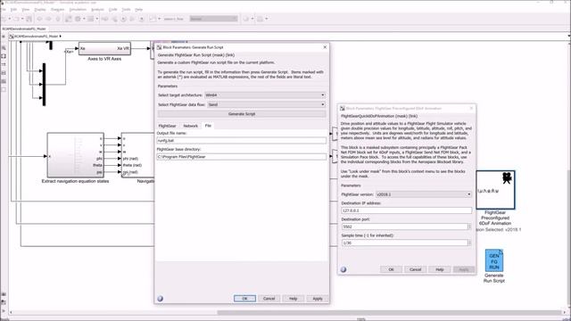Click the FlightGear base directory field
This screenshot has height=321, width=571.
[242, 157]
